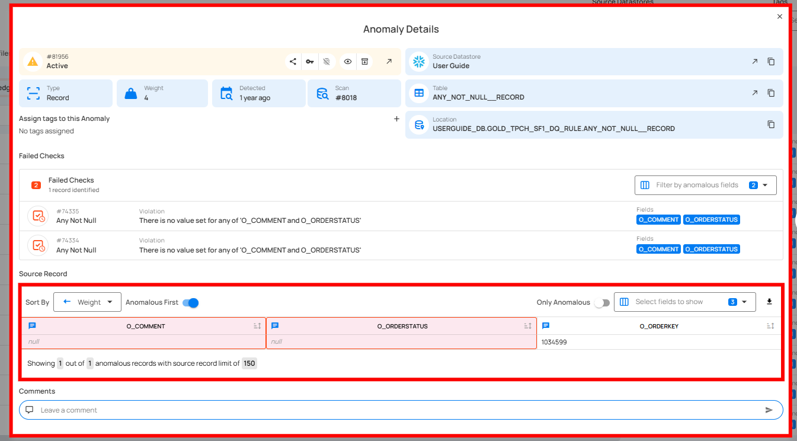Click the plus icon to add tag
The width and height of the screenshot is (797, 441).
(x=396, y=119)
